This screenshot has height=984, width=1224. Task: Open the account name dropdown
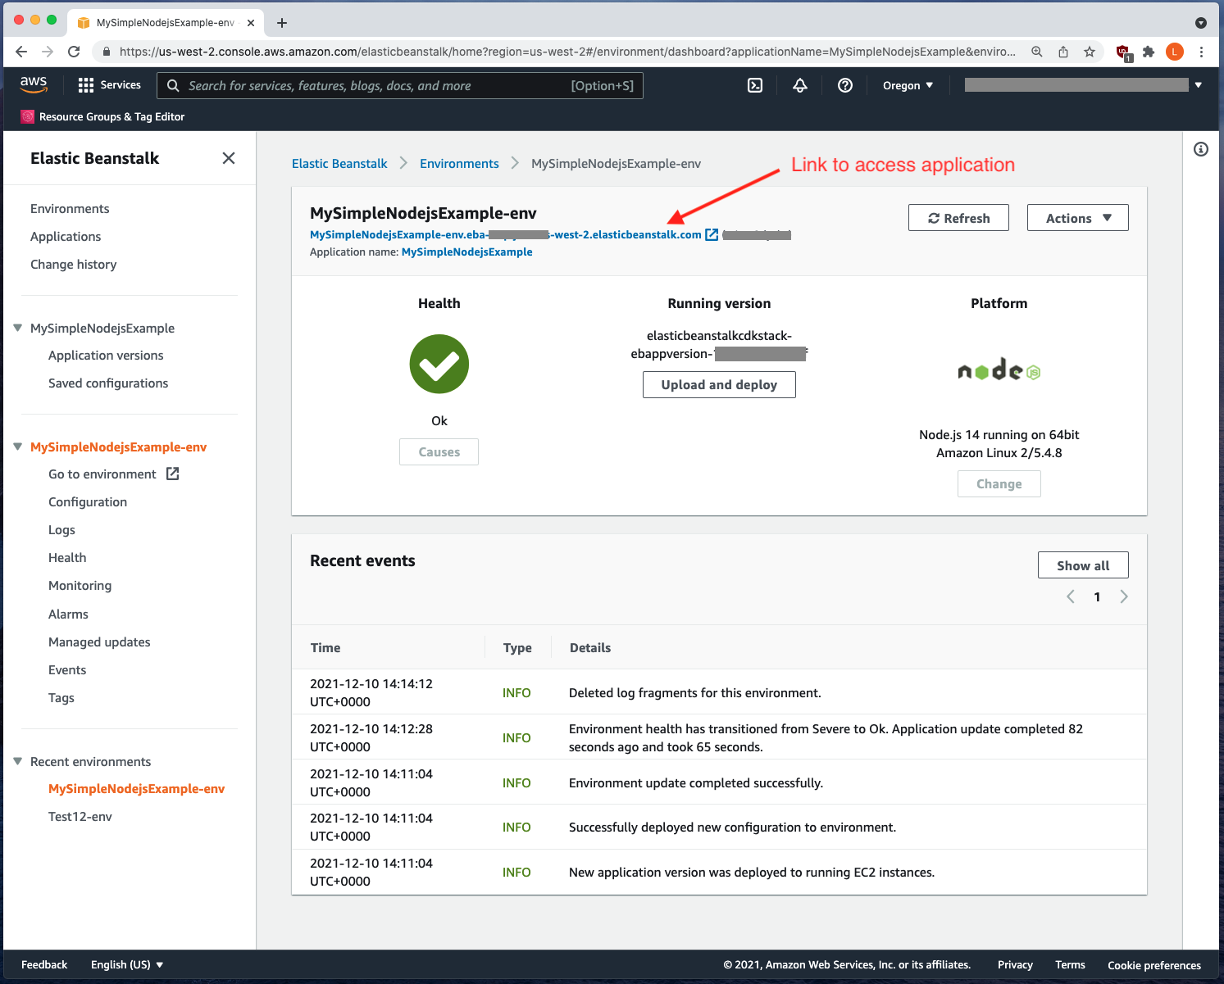[1083, 85]
